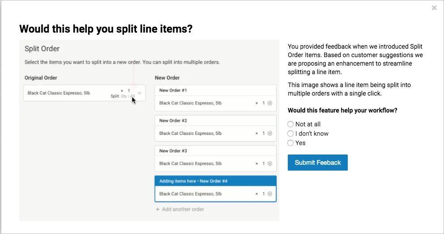Remove item from New Order #2

click(x=270, y=134)
